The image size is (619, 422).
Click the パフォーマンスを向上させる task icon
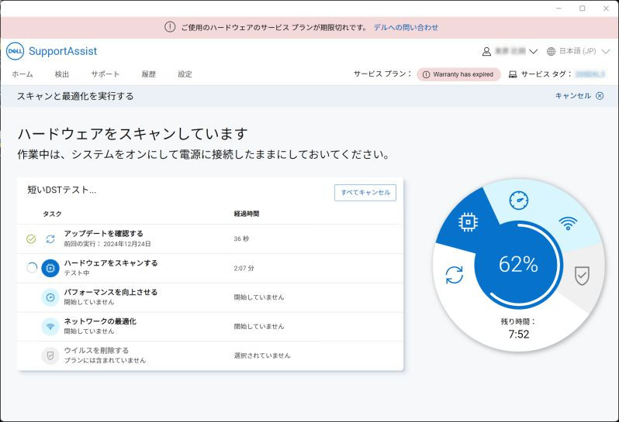coord(50,297)
